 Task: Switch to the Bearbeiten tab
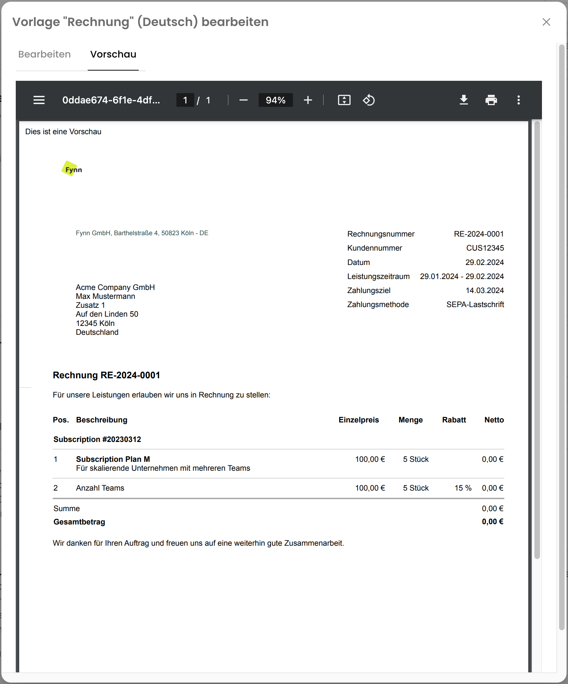point(45,54)
